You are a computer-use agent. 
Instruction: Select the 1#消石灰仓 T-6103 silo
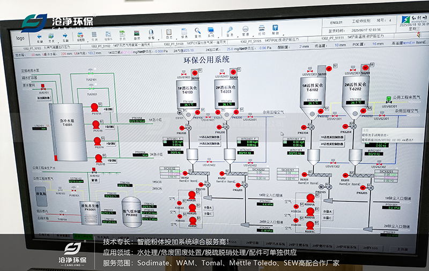pos(188,94)
